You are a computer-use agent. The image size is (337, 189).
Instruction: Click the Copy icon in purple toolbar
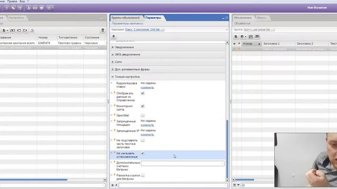[13, 8]
